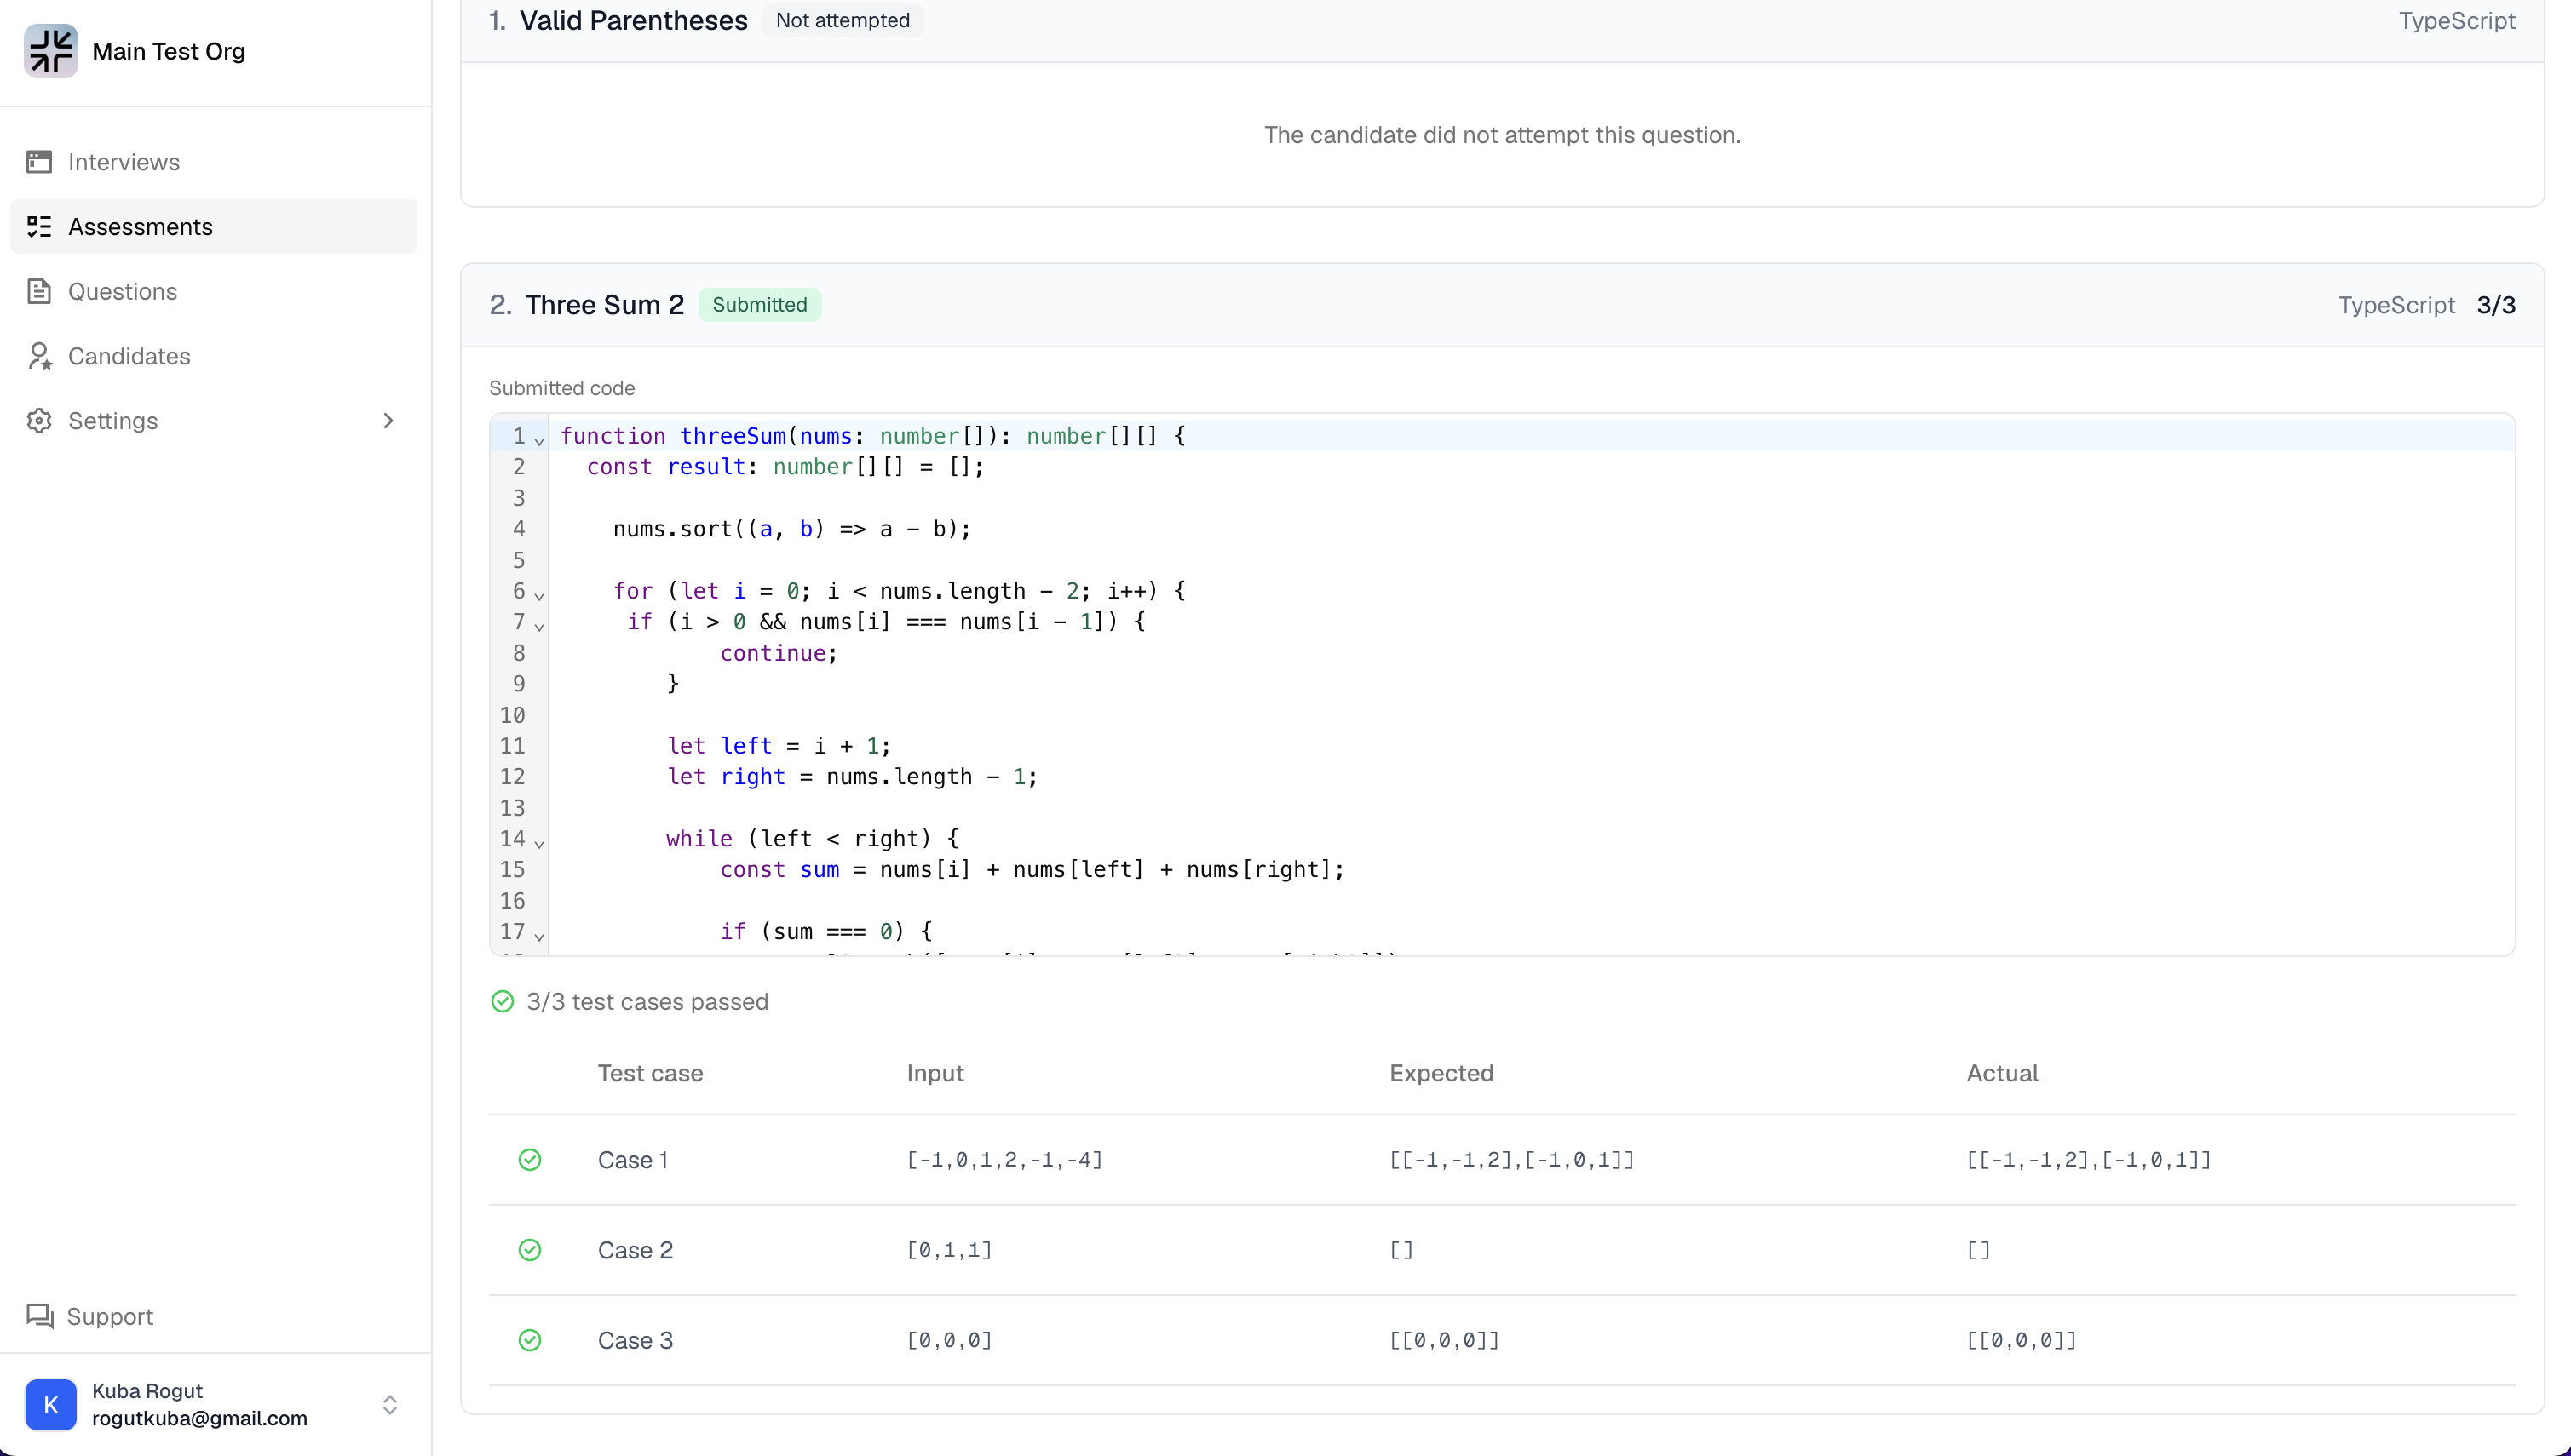Click the Case 3 passed check icon
This screenshot has height=1456, width=2571.
[530, 1340]
